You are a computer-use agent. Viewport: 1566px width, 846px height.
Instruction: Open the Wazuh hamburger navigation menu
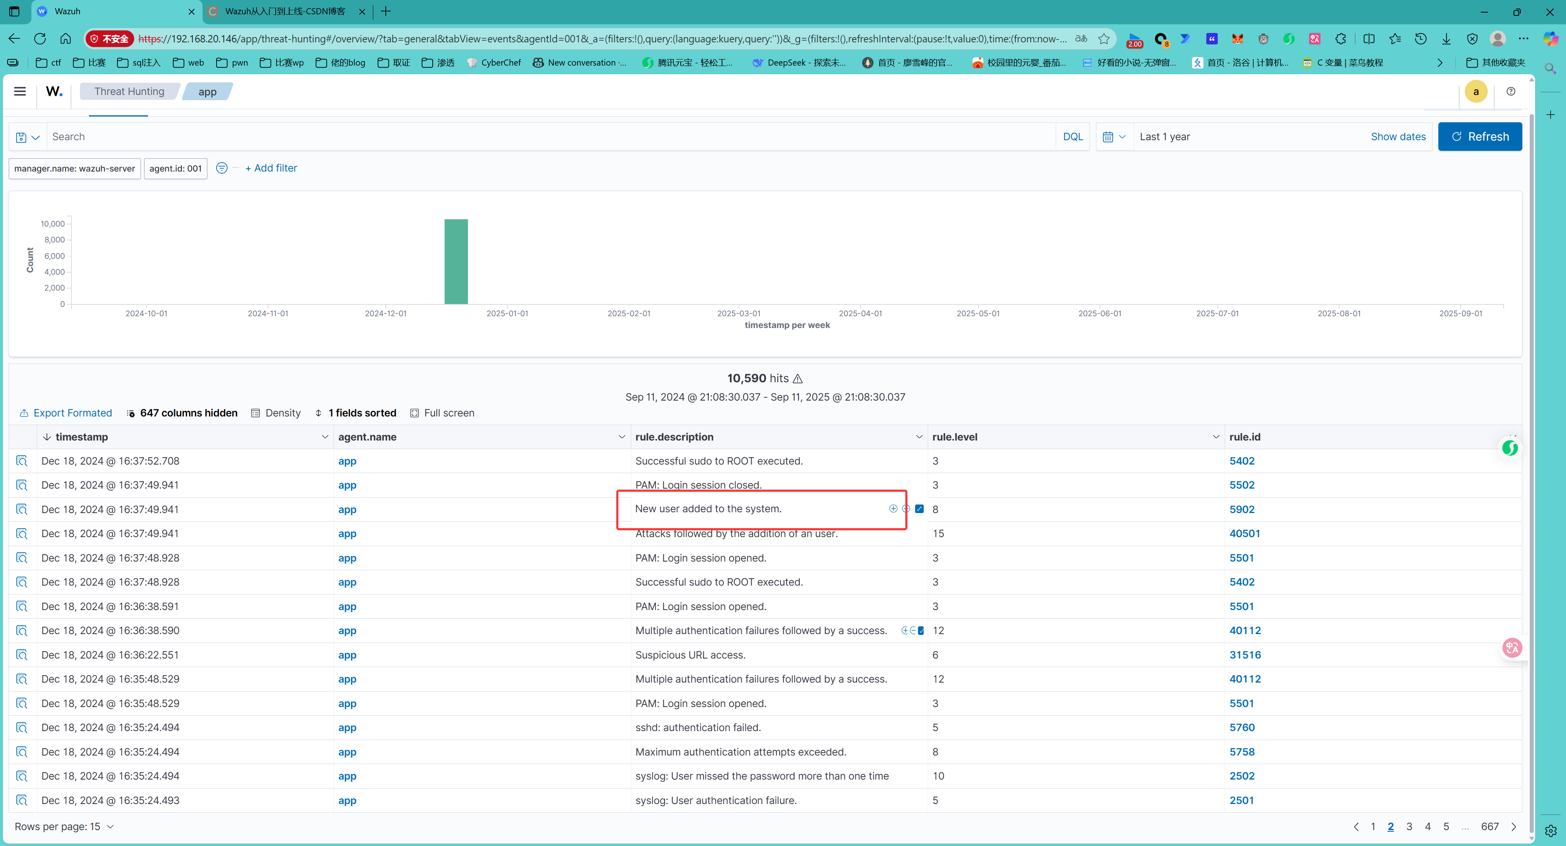coord(20,91)
